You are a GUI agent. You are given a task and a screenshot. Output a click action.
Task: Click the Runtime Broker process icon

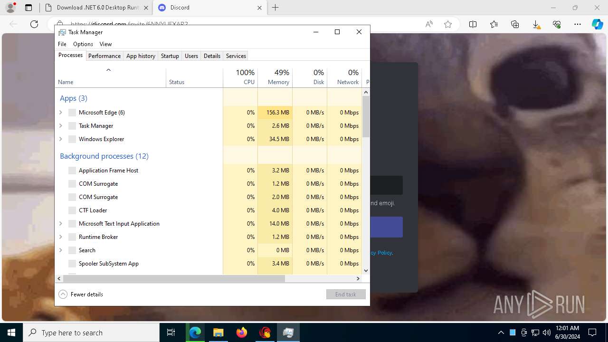point(72,237)
